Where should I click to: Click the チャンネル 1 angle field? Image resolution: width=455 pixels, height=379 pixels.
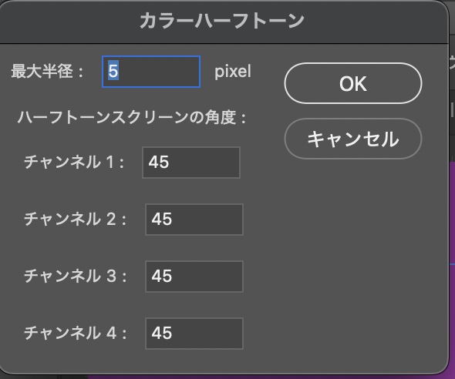(191, 163)
